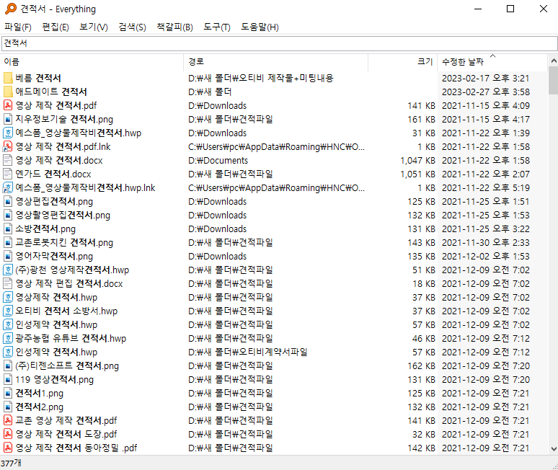Click the document icon of 영상 제작 견적서.docx
558x470 pixels.
[x=8, y=160]
